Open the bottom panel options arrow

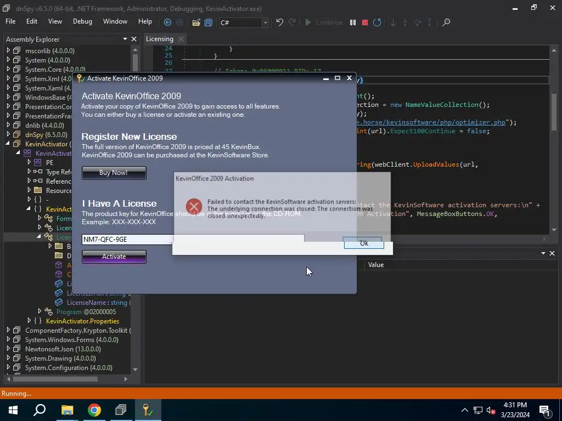pos(543,253)
